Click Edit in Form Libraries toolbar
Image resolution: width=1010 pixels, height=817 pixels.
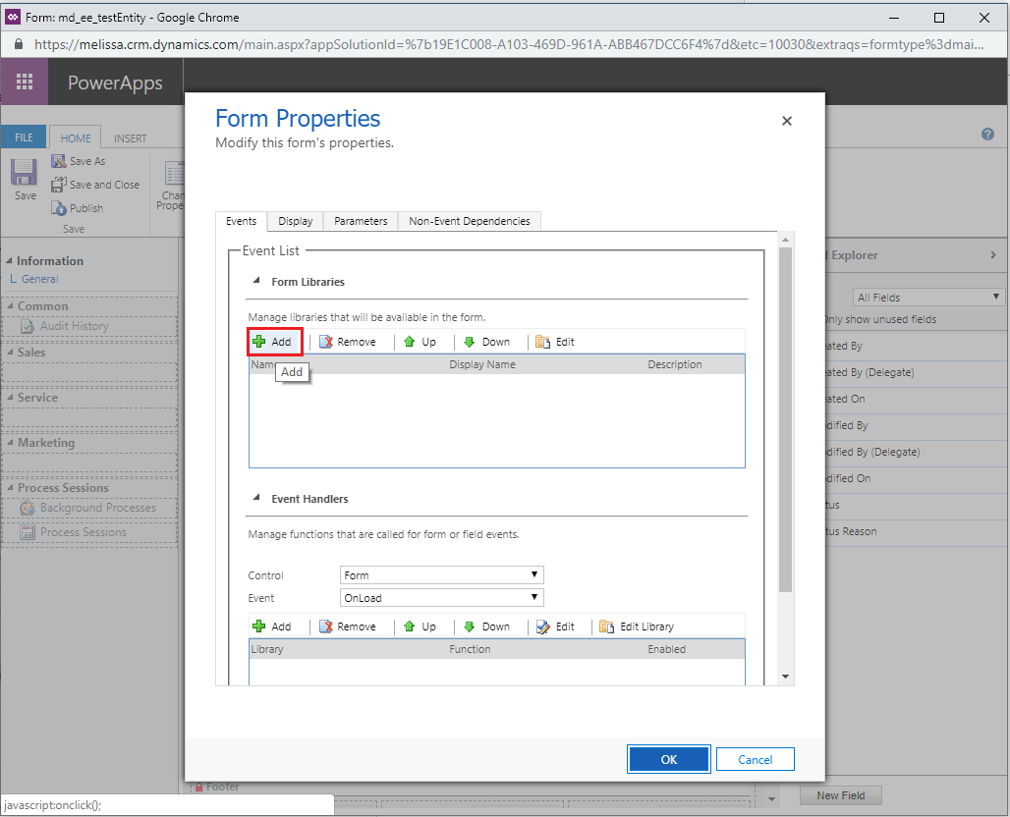click(x=555, y=342)
